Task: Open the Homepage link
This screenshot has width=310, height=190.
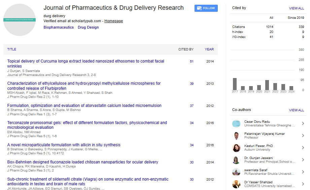Action: point(114,21)
